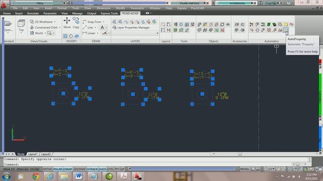Open the Format menu
The height and width of the screenshot is (181, 323).
62,8
